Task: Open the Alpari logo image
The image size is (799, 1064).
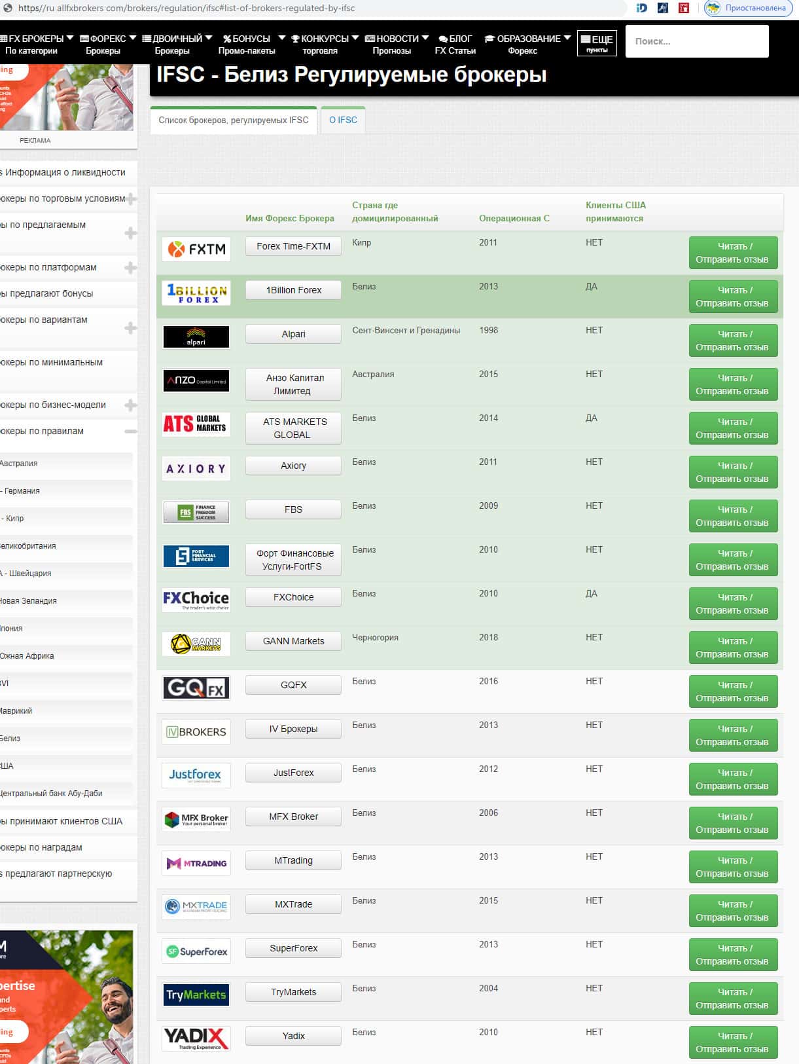Action: [196, 337]
